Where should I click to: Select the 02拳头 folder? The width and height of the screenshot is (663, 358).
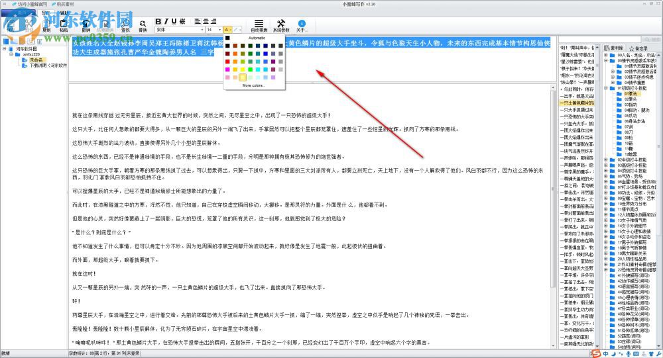point(631,99)
